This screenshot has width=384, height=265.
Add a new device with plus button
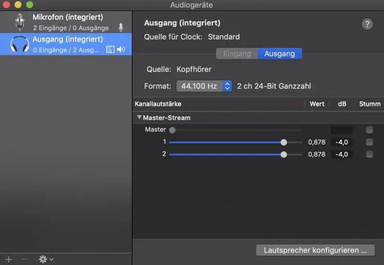[x=9, y=259]
